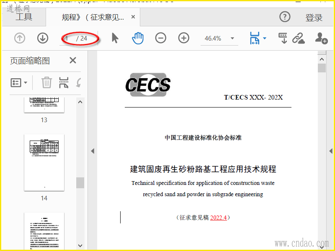Click the 页面缩略图 panel title
This screenshot has height=251, width=335.
[x=30, y=61]
